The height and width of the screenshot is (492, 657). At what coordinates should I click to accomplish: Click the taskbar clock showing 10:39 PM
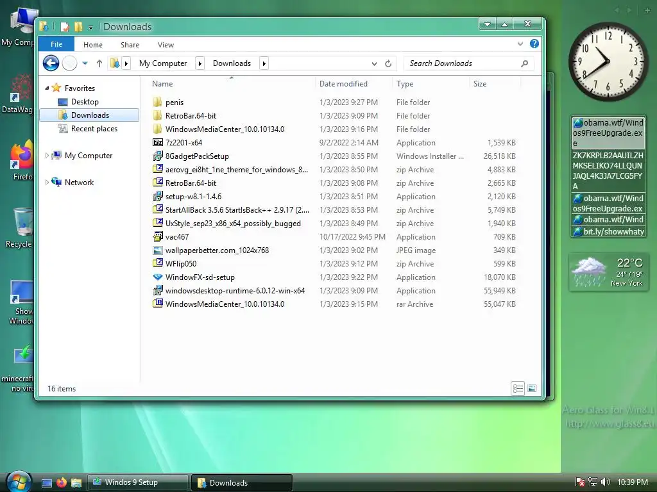(x=632, y=482)
